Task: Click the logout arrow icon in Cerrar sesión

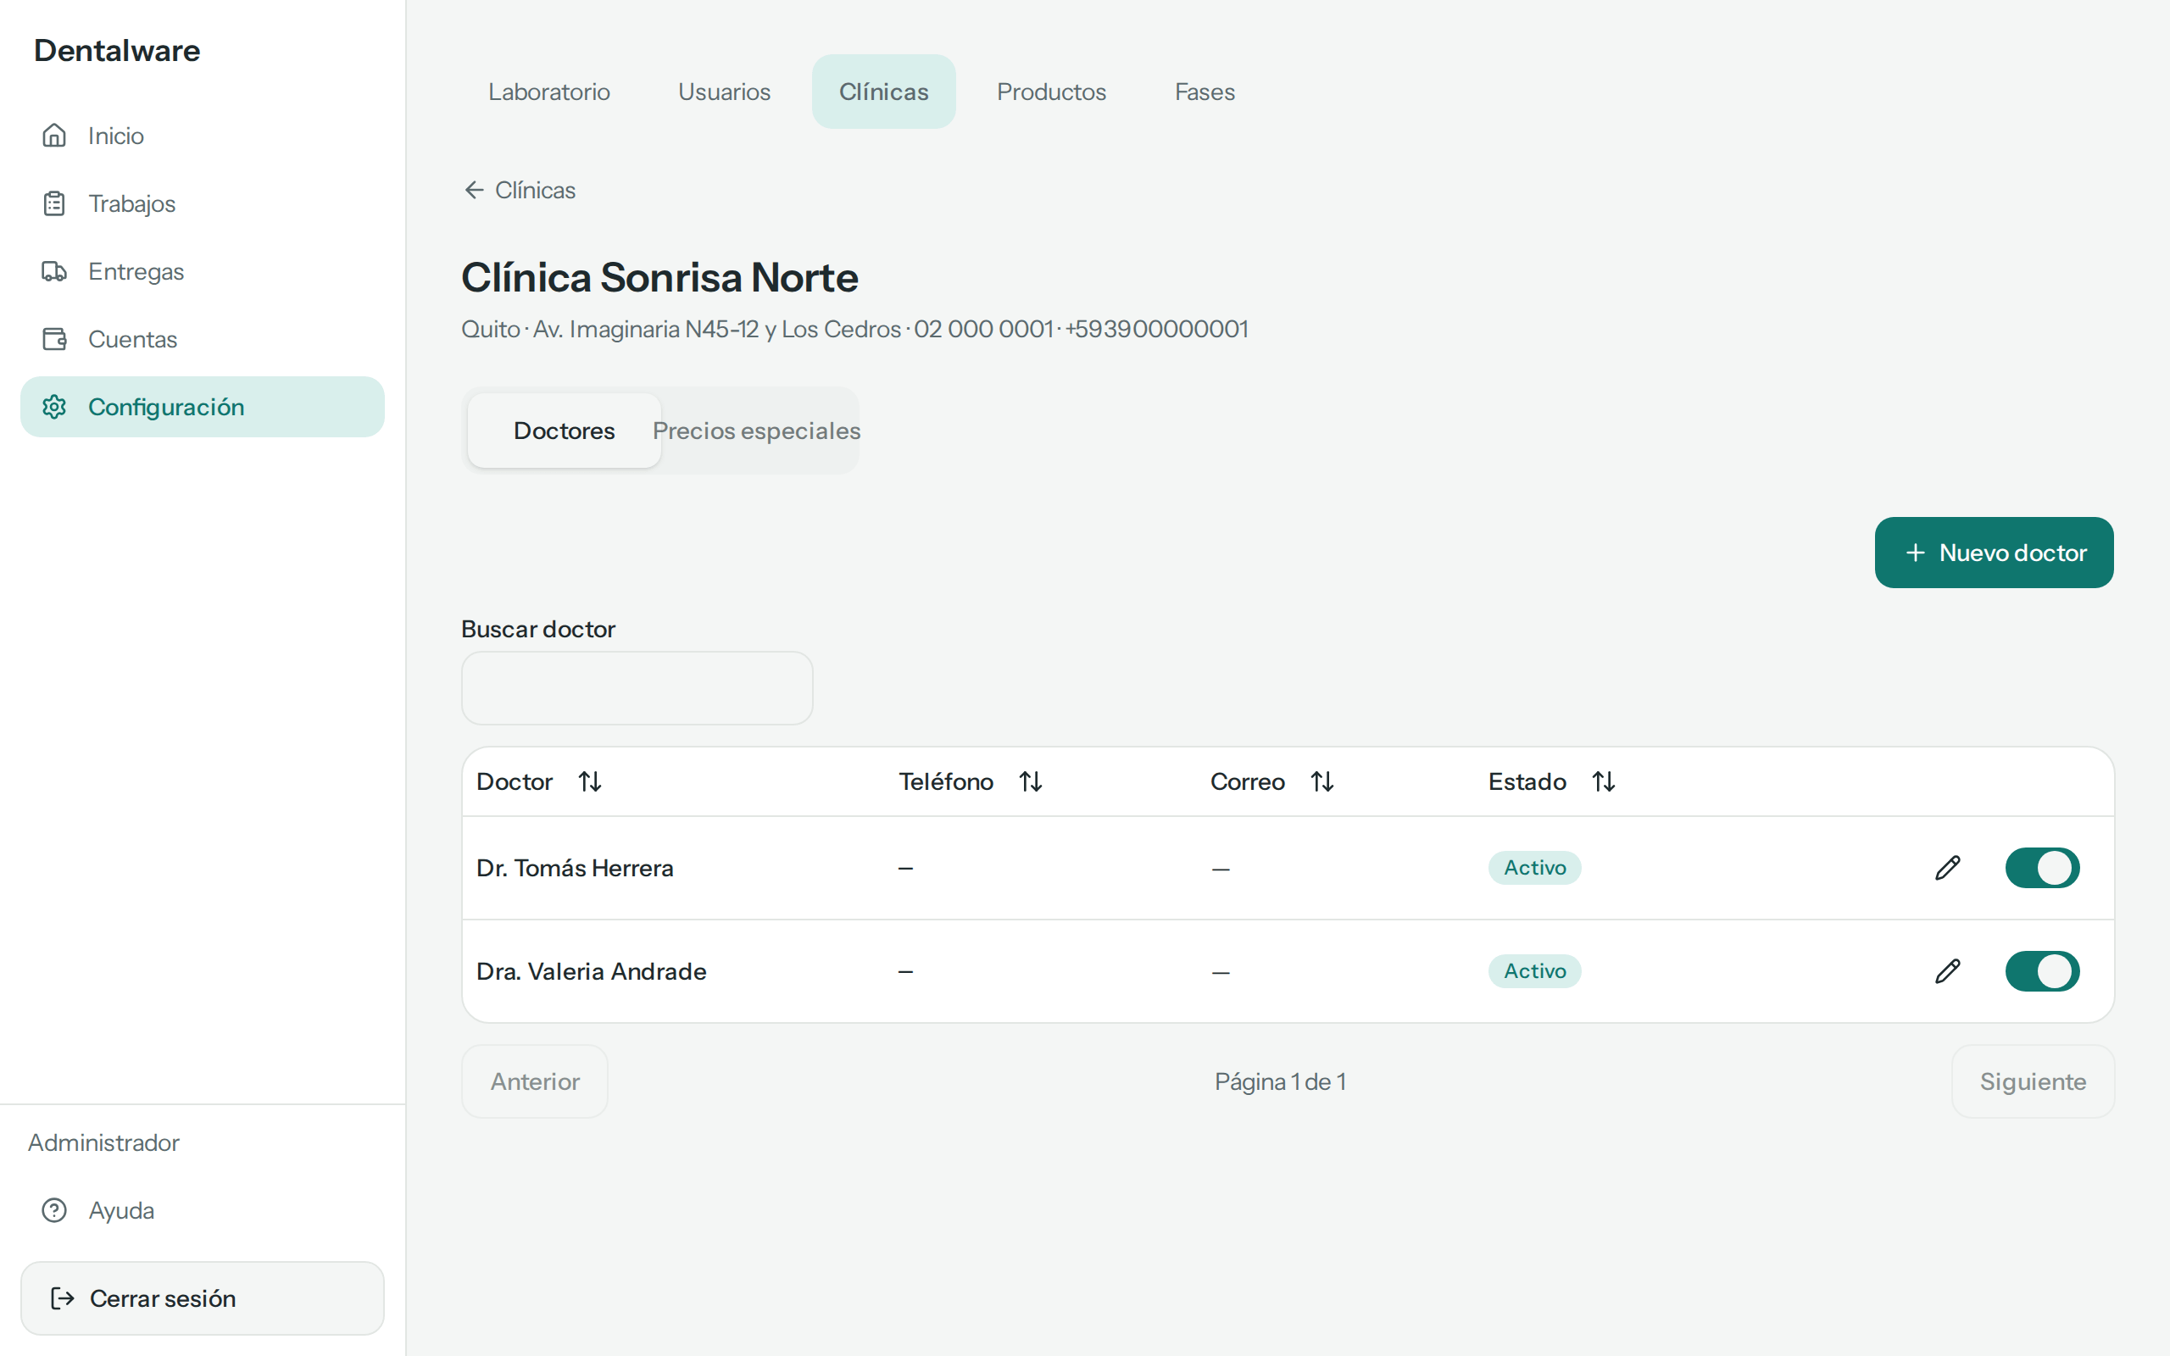Action: (62, 1298)
